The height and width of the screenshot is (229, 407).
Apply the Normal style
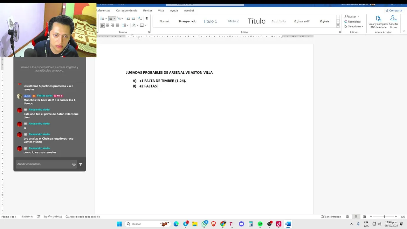(x=164, y=21)
